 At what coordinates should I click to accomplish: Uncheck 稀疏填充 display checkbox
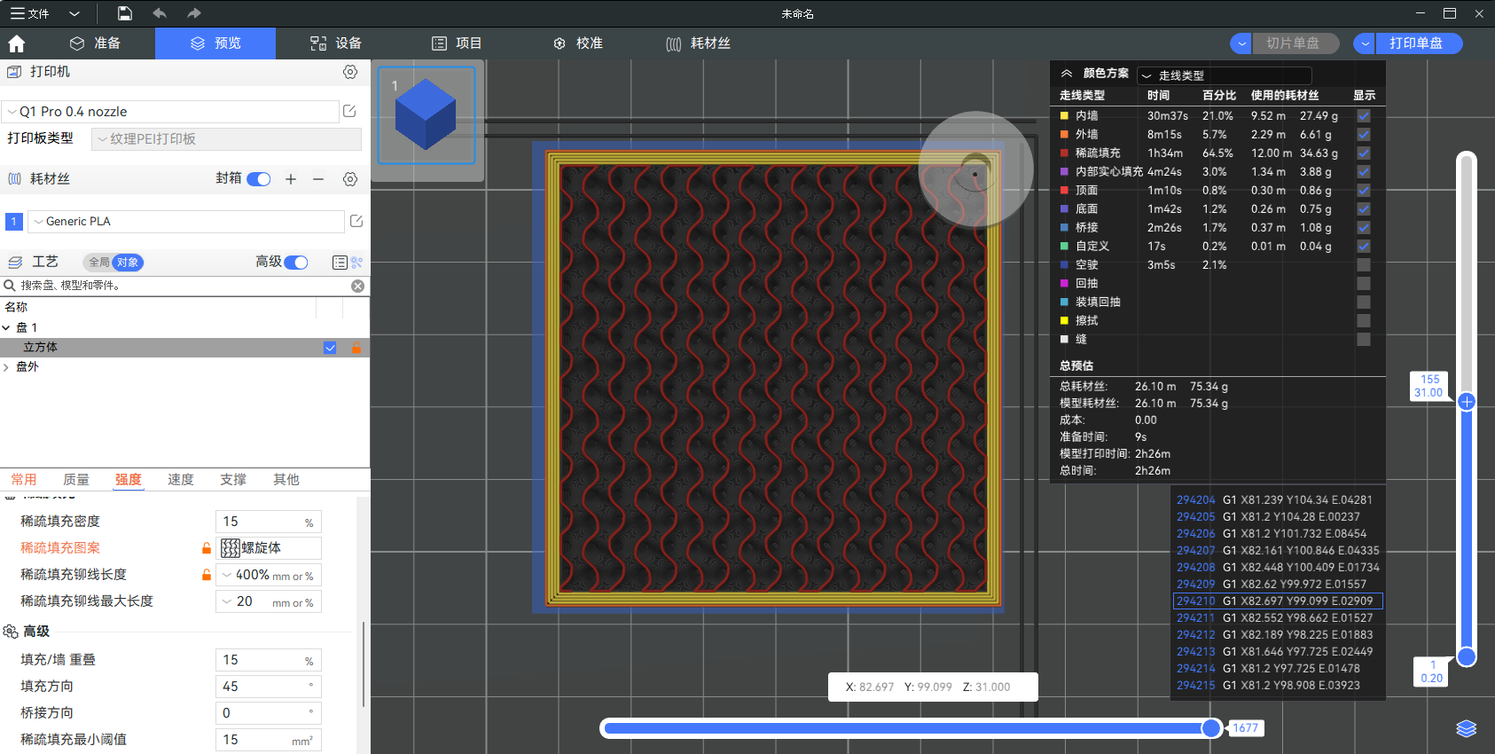pyautogui.click(x=1364, y=153)
